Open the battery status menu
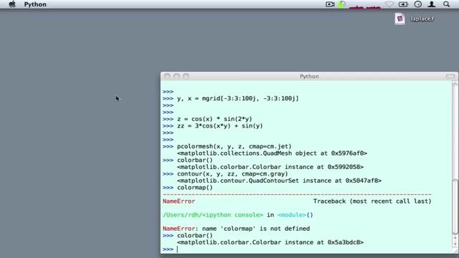The width and height of the screenshot is (459, 258). 403,4
